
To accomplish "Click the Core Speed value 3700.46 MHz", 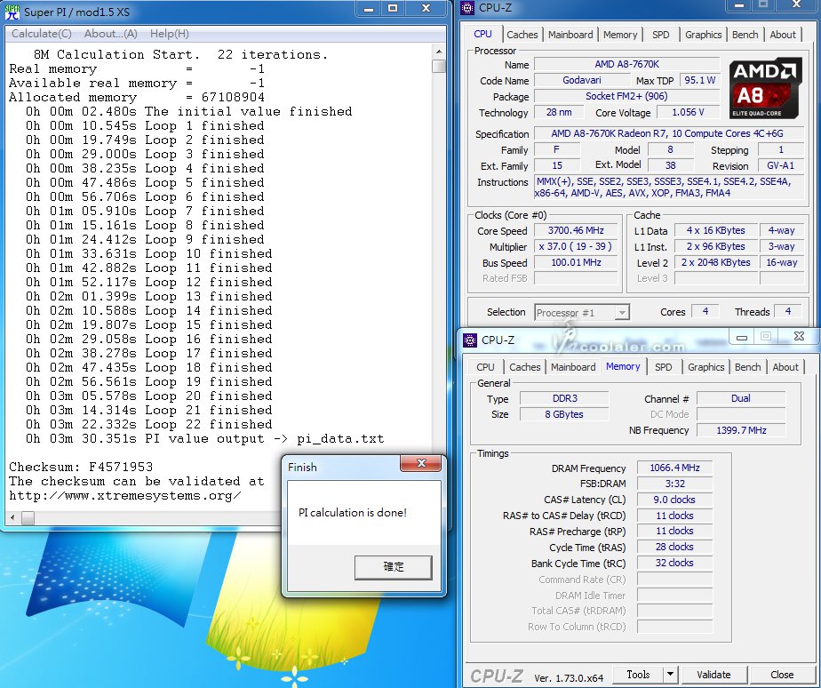I will coord(576,230).
